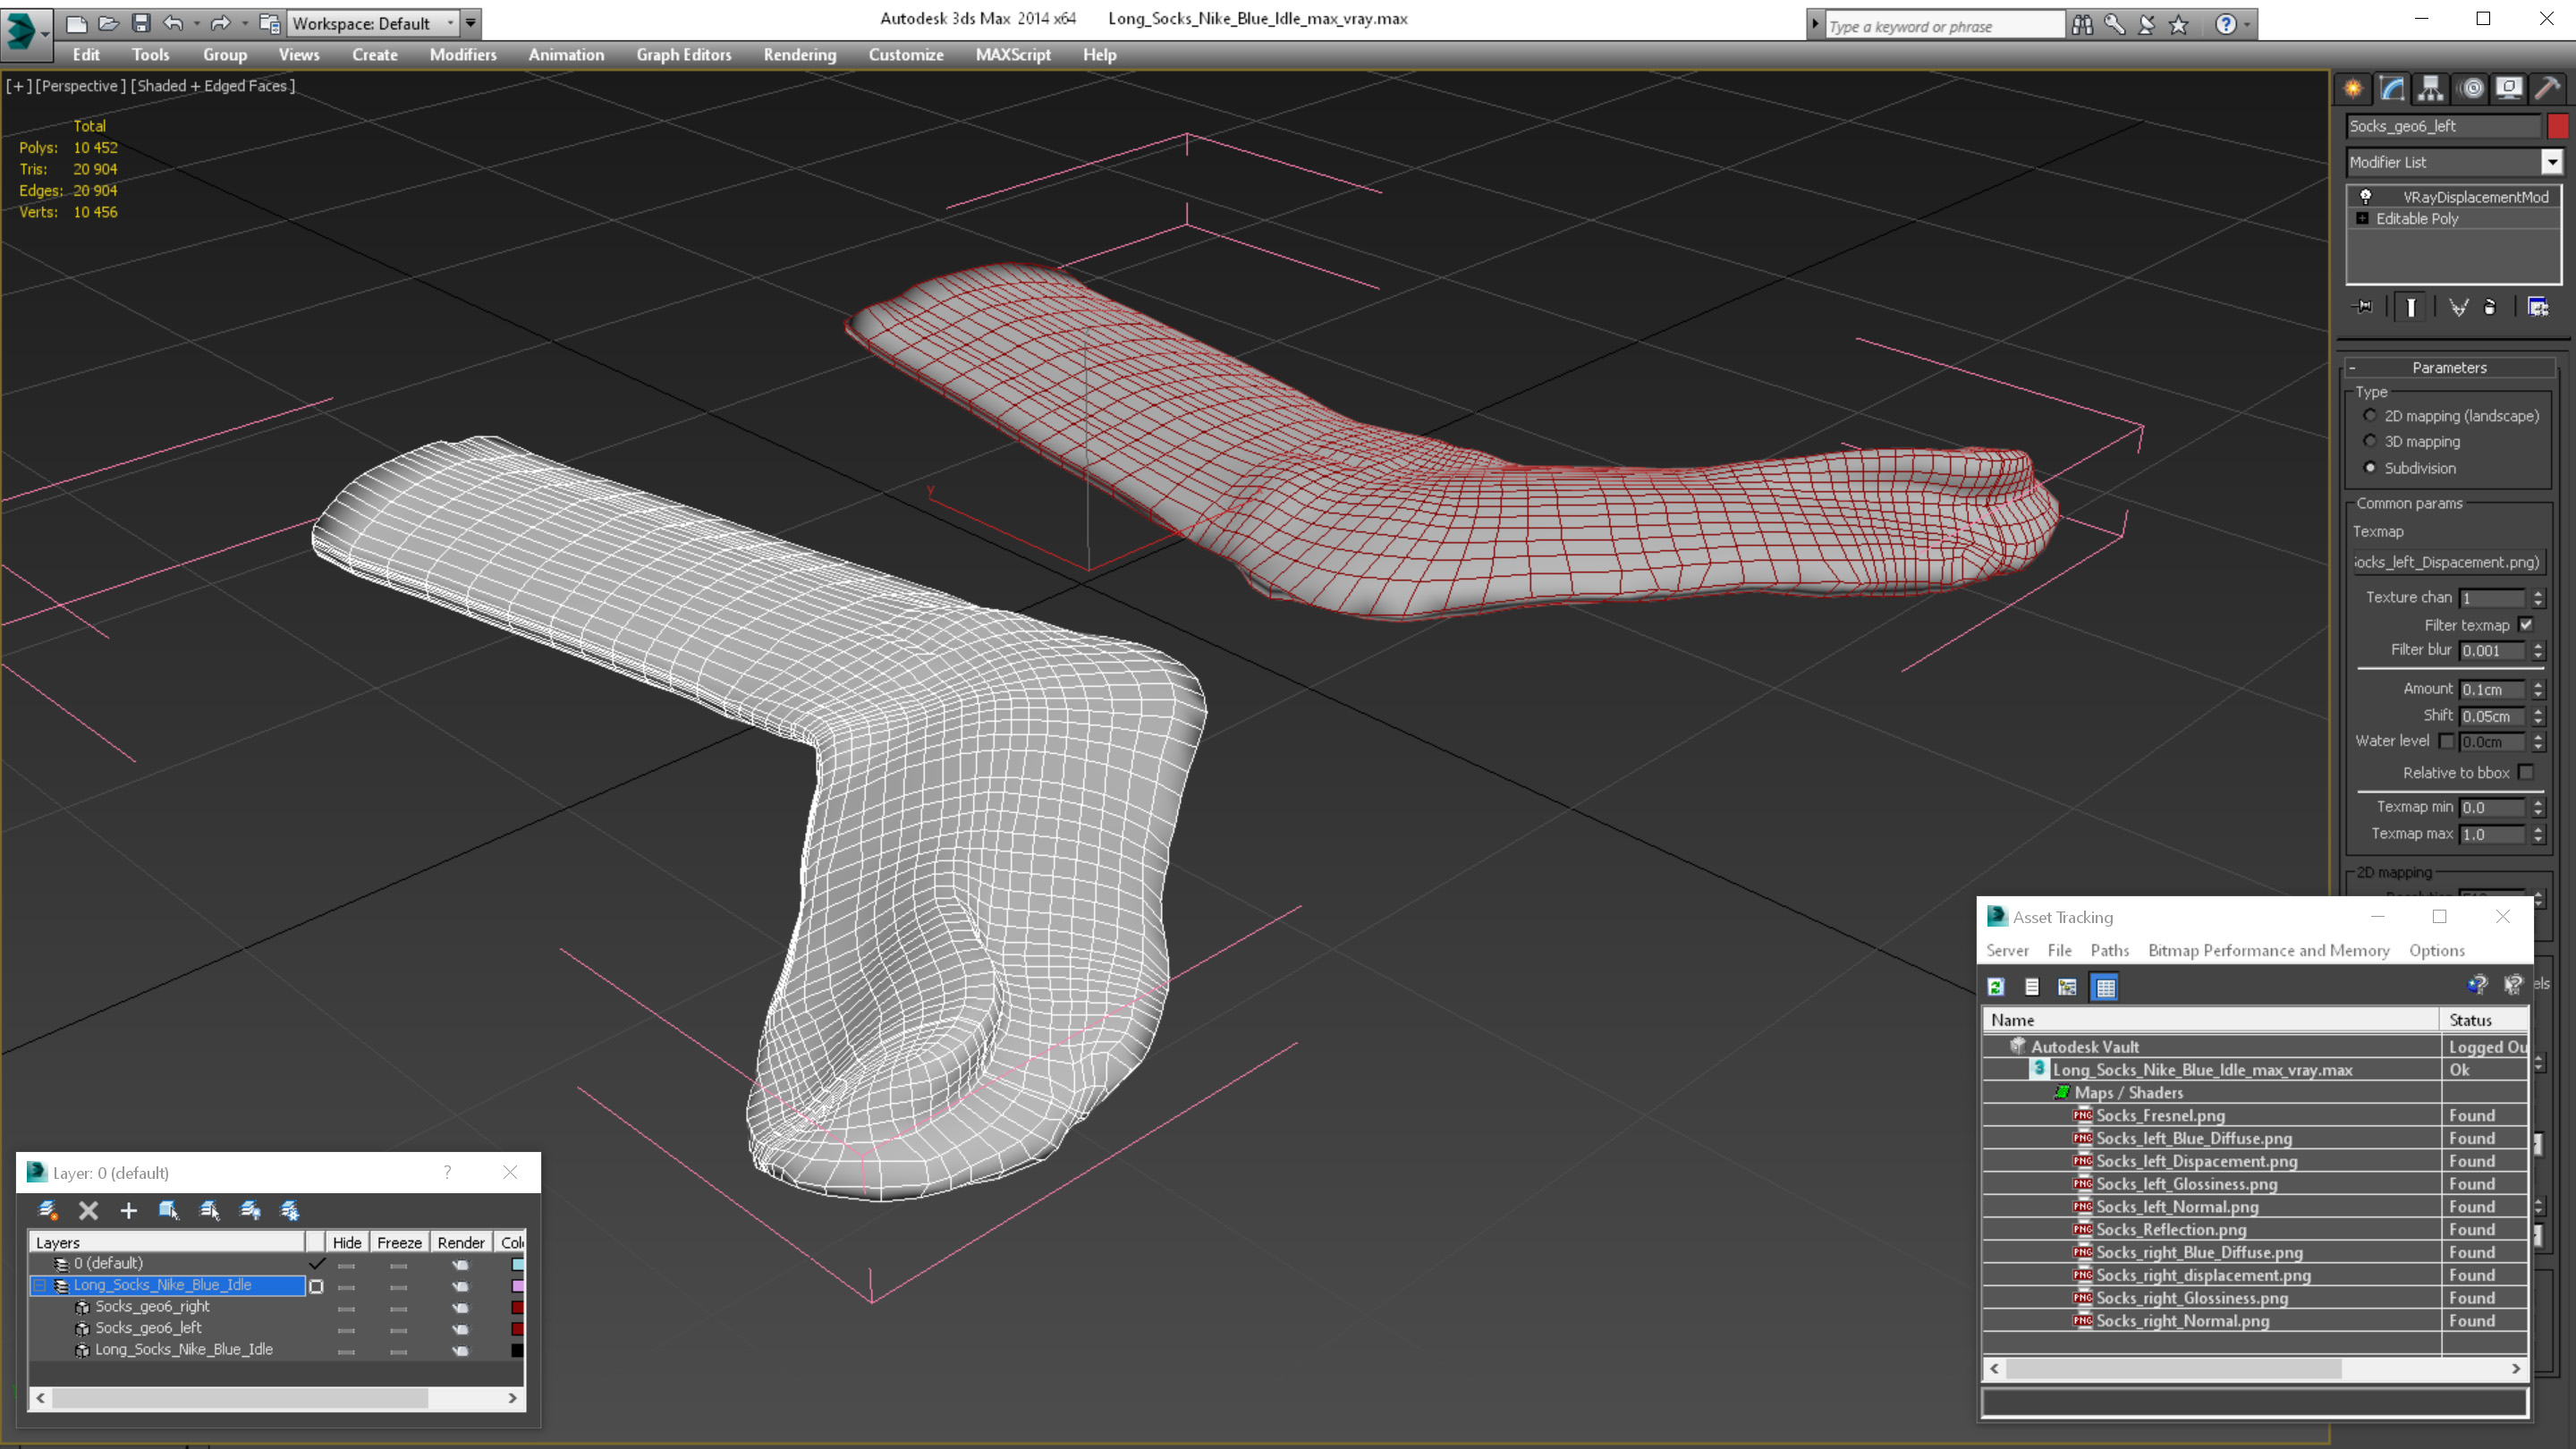Enable Water level checkbox
This screenshot has height=1449, width=2576.
point(2446,741)
